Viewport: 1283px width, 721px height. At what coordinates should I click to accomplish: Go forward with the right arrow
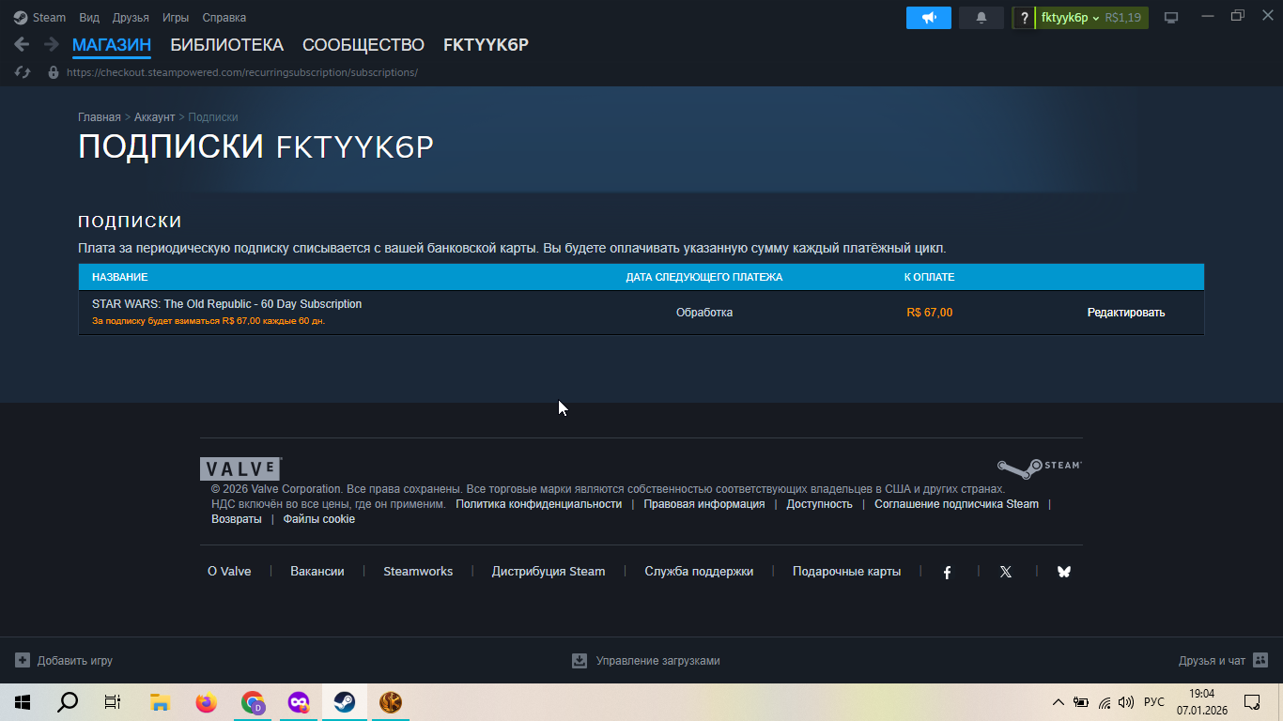[52, 44]
